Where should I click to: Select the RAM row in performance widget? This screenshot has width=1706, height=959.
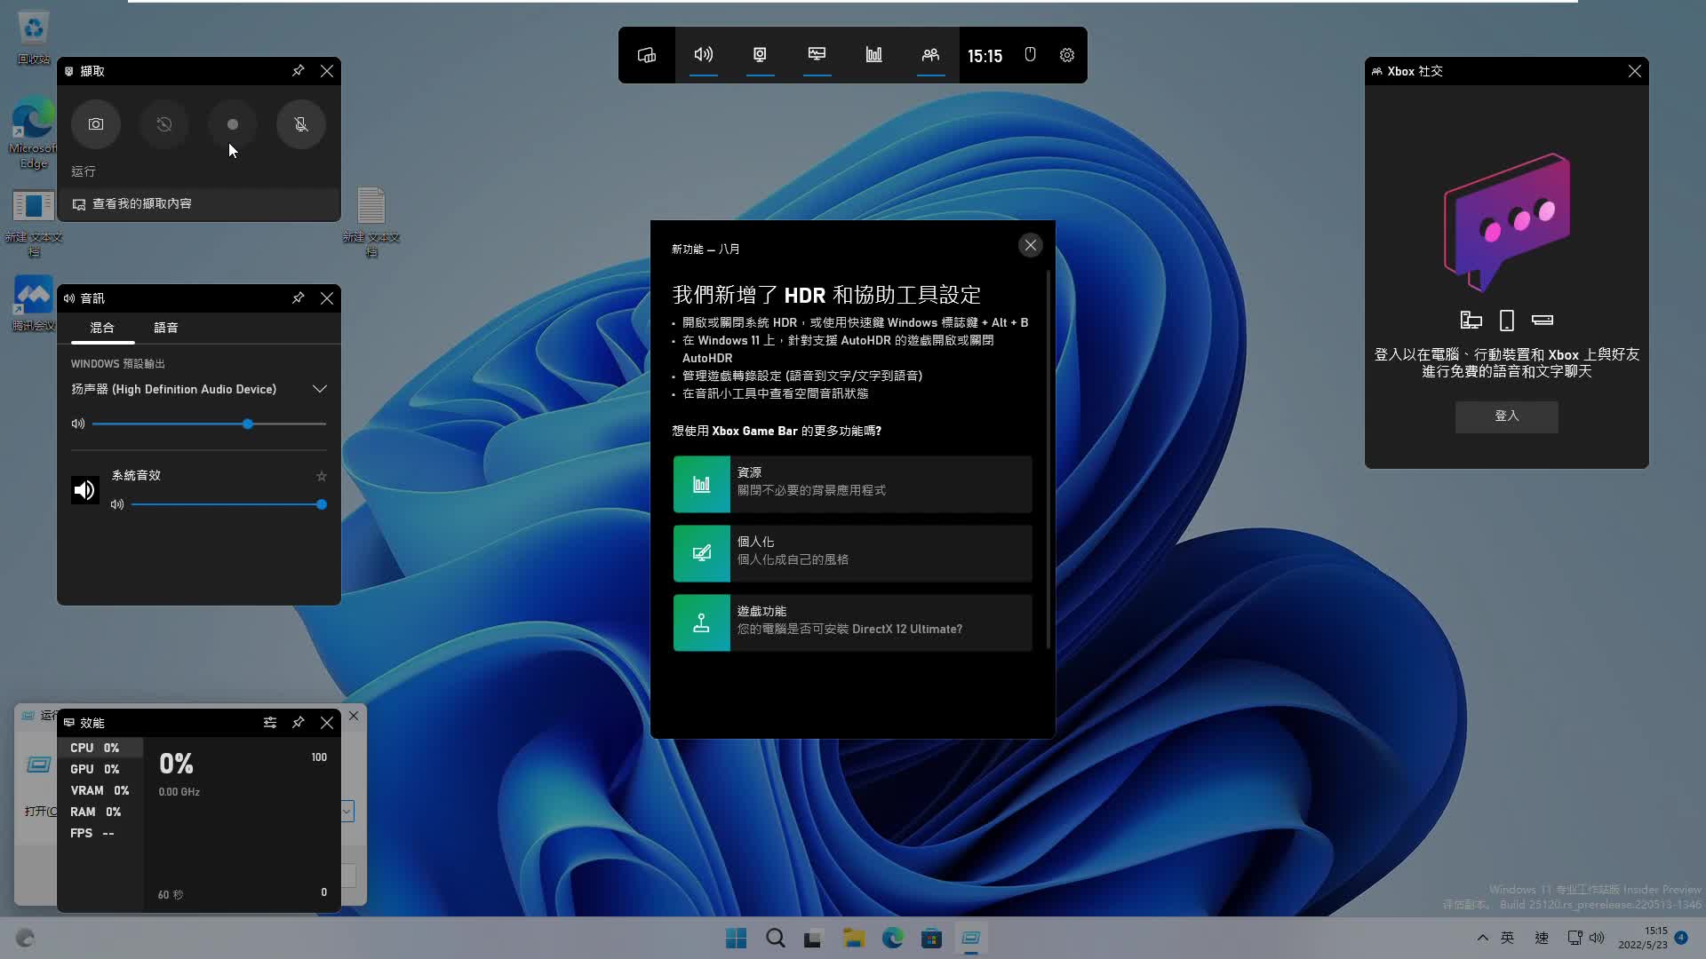click(x=100, y=812)
